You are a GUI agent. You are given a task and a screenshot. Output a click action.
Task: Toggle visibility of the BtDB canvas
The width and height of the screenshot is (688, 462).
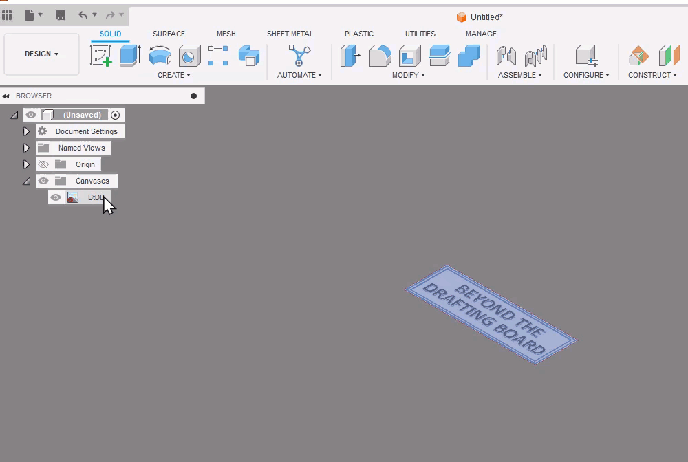tap(56, 197)
